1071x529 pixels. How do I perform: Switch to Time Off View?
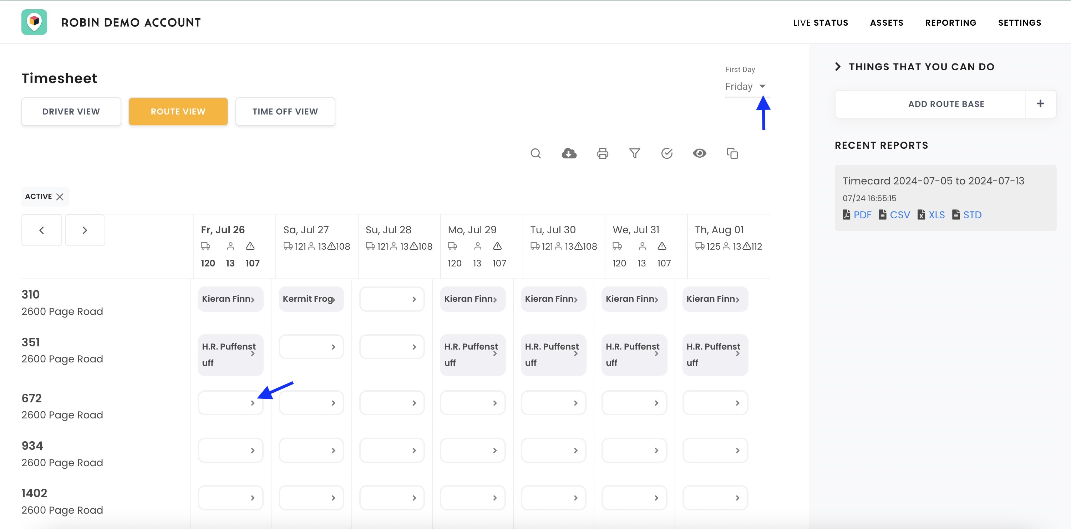[x=285, y=111]
